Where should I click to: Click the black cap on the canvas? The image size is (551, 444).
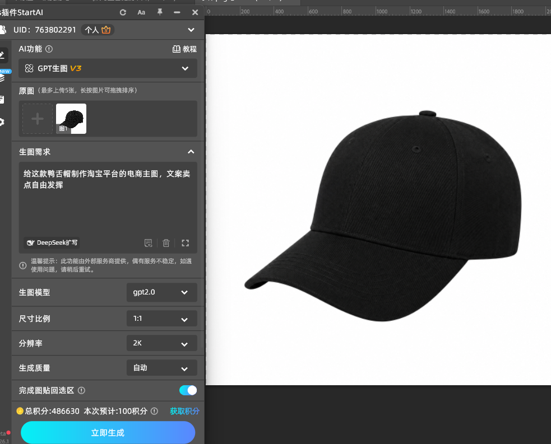point(383,216)
